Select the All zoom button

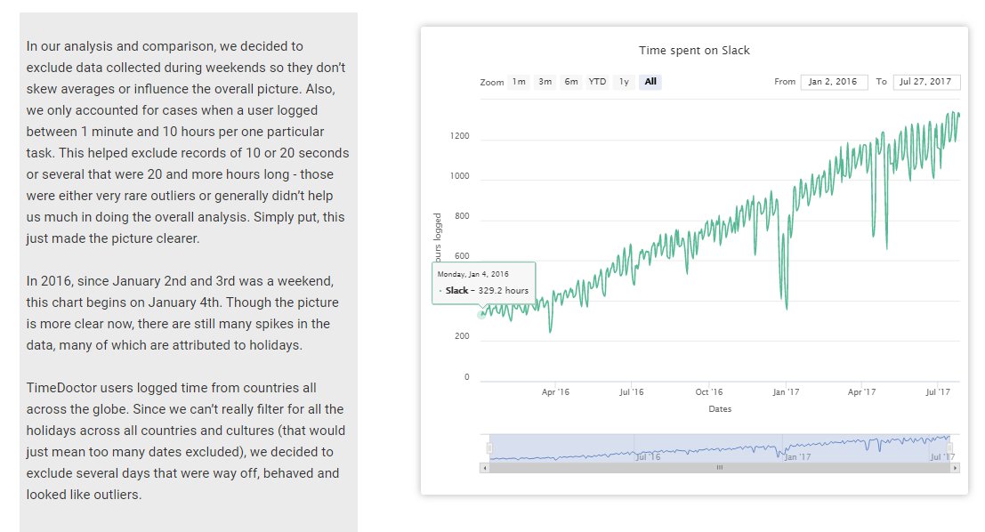650,82
